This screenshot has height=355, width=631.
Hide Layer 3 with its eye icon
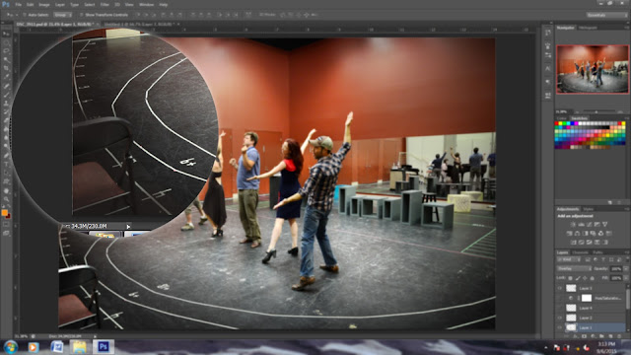pyautogui.click(x=560, y=288)
